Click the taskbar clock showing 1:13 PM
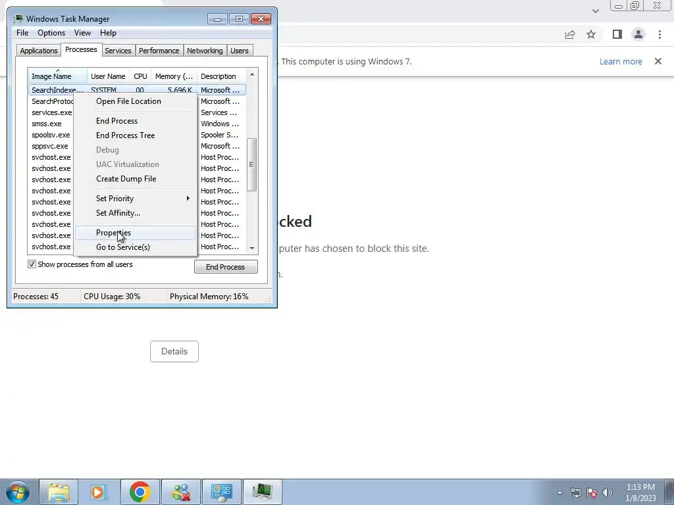 pos(640,493)
